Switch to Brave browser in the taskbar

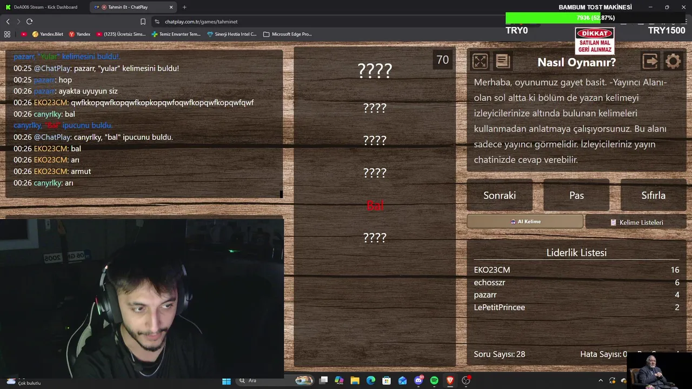click(450, 381)
